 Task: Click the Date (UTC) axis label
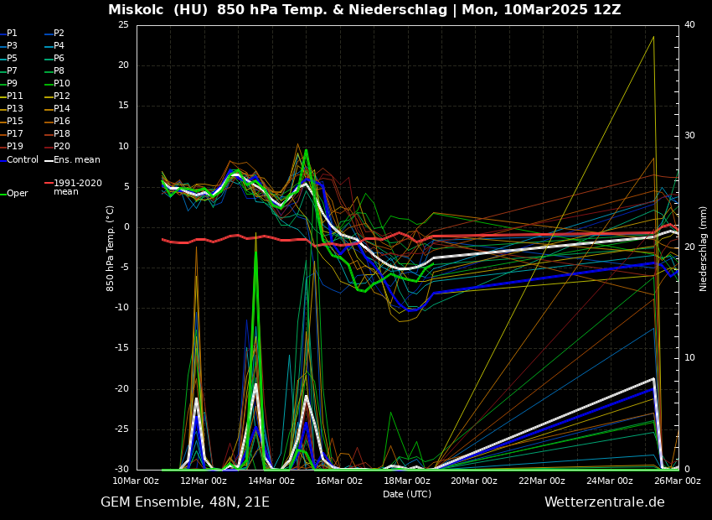[x=407, y=494]
